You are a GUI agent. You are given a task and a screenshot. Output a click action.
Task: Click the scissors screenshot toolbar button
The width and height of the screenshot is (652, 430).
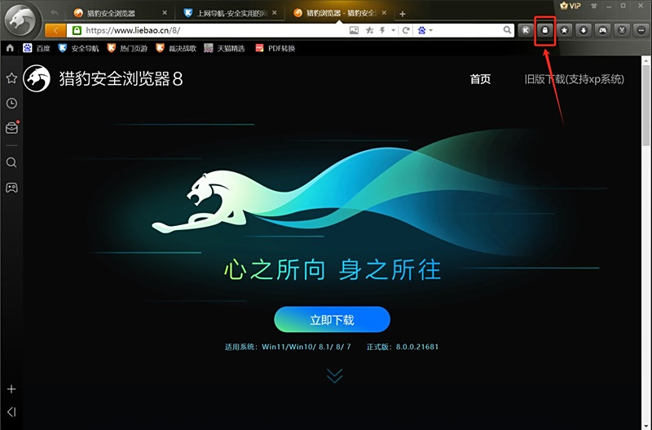(x=622, y=30)
